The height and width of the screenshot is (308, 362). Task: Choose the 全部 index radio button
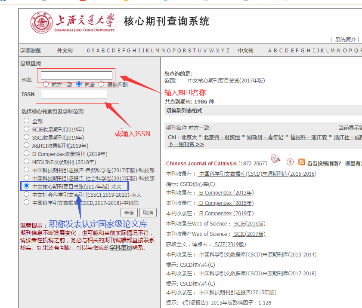pyautogui.click(x=27, y=120)
